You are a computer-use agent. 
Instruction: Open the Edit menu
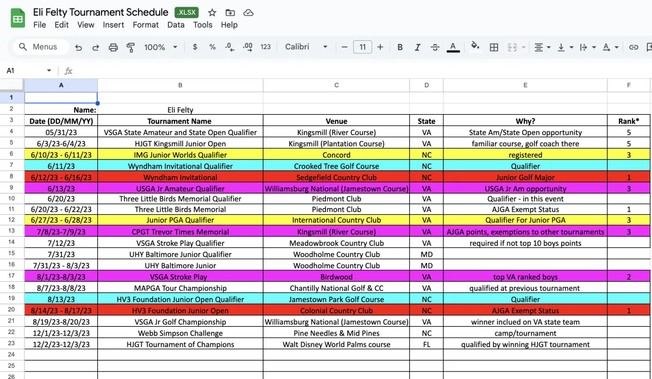pos(61,24)
